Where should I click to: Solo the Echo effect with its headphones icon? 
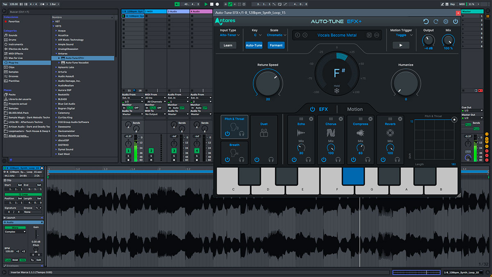pos(309,160)
